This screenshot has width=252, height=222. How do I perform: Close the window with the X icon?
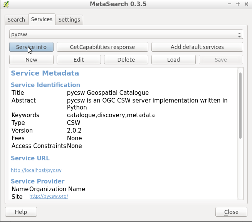click(246, 4)
